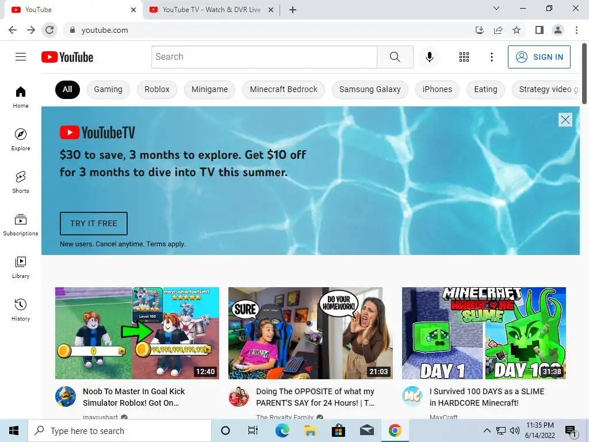This screenshot has height=442, width=589.
Task: Open the tab search chevron
Action: tap(496, 8)
